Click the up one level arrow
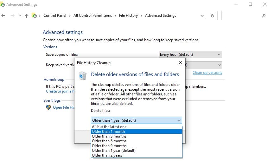 point(26,16)
